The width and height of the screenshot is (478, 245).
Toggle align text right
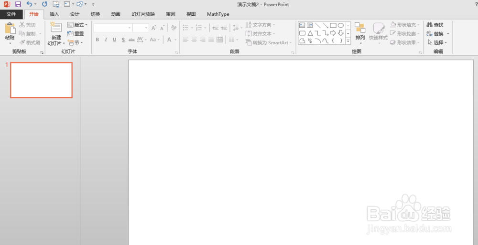pos(202,40)
